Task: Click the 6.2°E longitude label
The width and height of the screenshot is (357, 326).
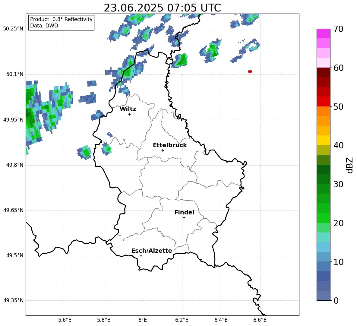Action: pyautogui.click(x=182, y=320)
